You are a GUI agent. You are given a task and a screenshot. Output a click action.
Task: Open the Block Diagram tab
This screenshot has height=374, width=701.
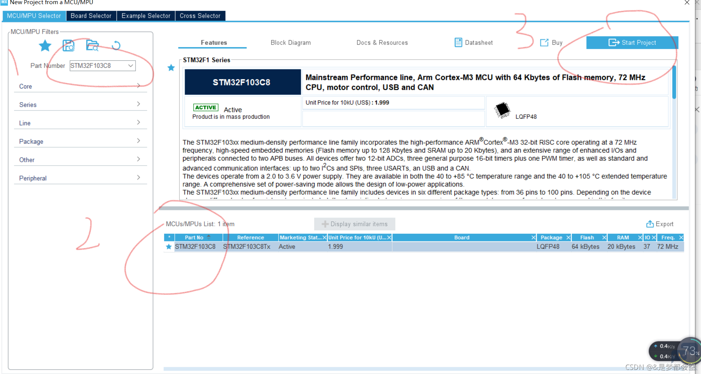coord(290,43)
